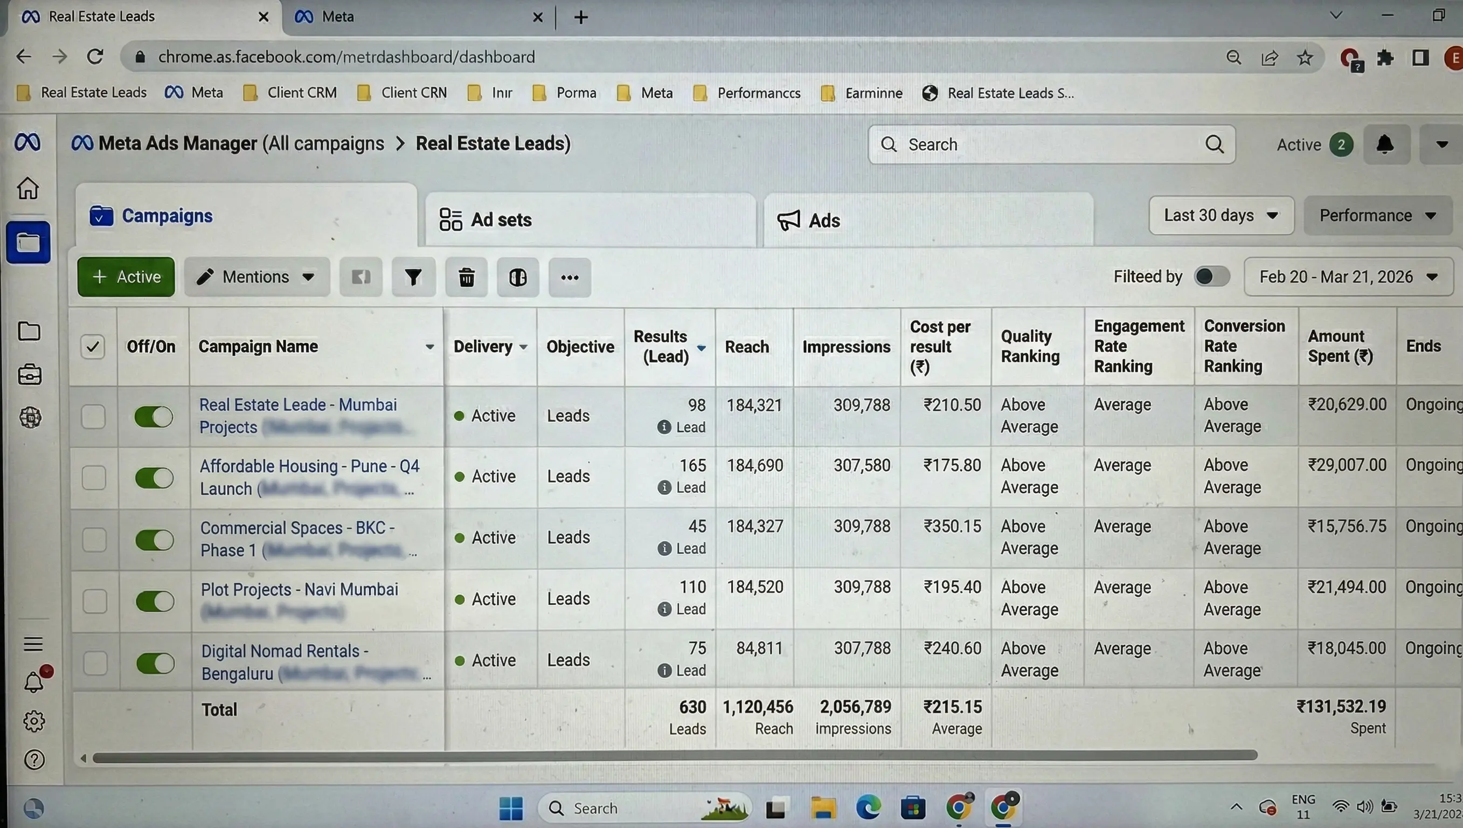
Task: Open the Performance columns dropdown
Action: pos(1377,216)
